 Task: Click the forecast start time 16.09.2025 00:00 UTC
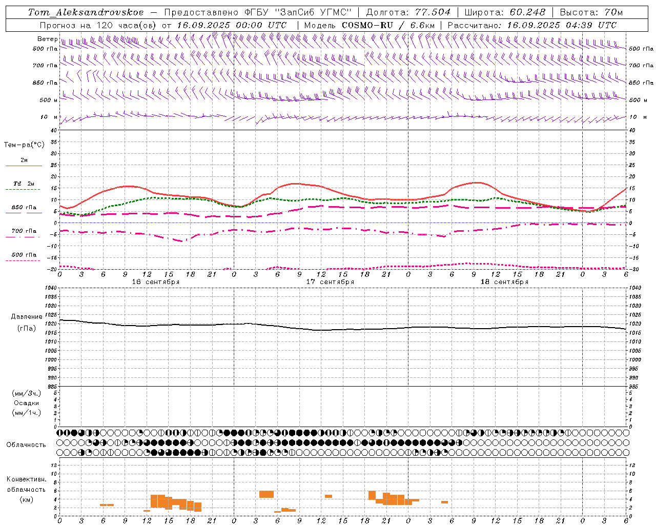(x=232, y=25)
